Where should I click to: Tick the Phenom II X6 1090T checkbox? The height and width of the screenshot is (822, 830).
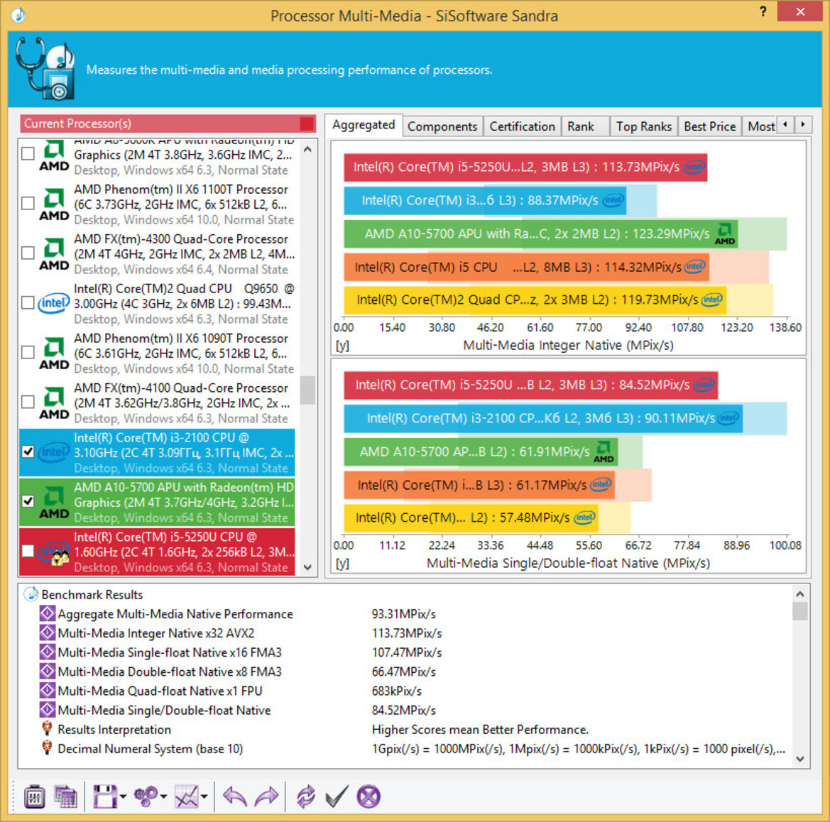[28, 353]
